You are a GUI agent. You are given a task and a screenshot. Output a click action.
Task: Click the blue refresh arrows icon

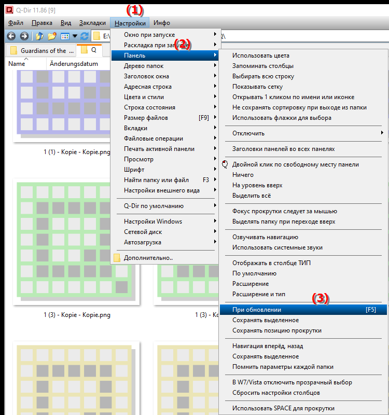tap(84, 36)
